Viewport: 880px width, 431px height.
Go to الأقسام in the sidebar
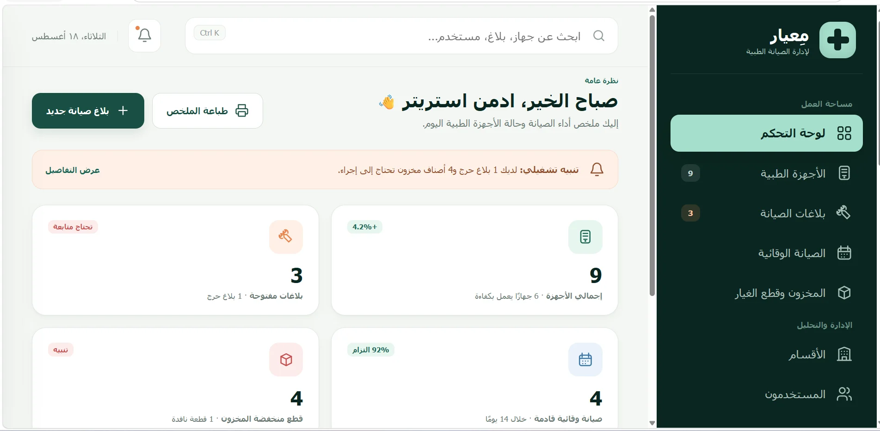tap(766, 354)
